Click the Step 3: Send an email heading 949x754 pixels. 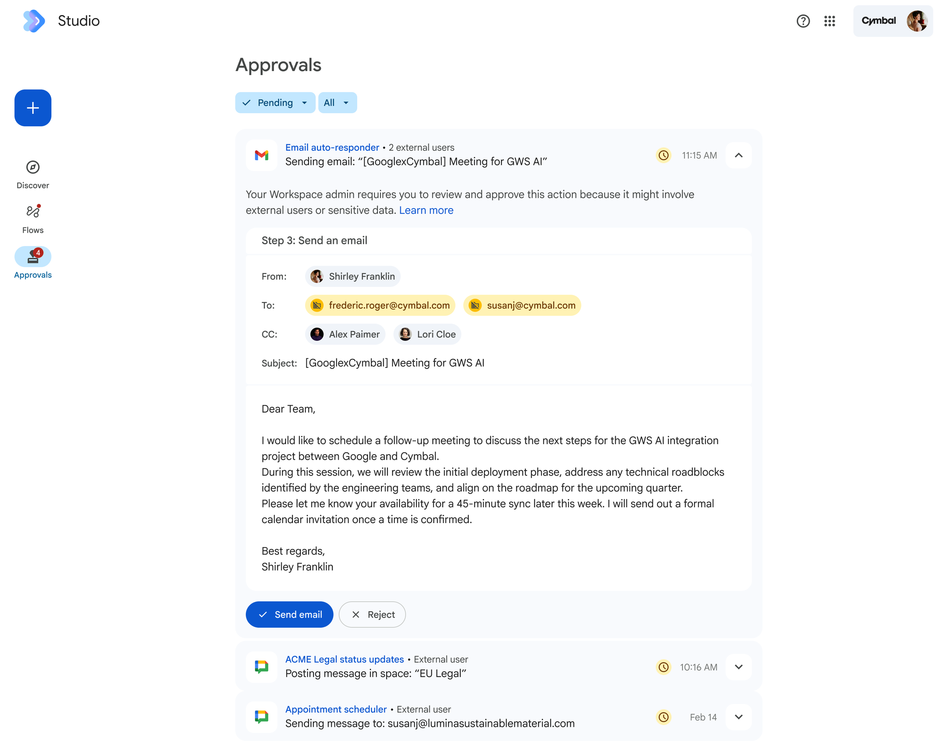click(x=314, y=240)
